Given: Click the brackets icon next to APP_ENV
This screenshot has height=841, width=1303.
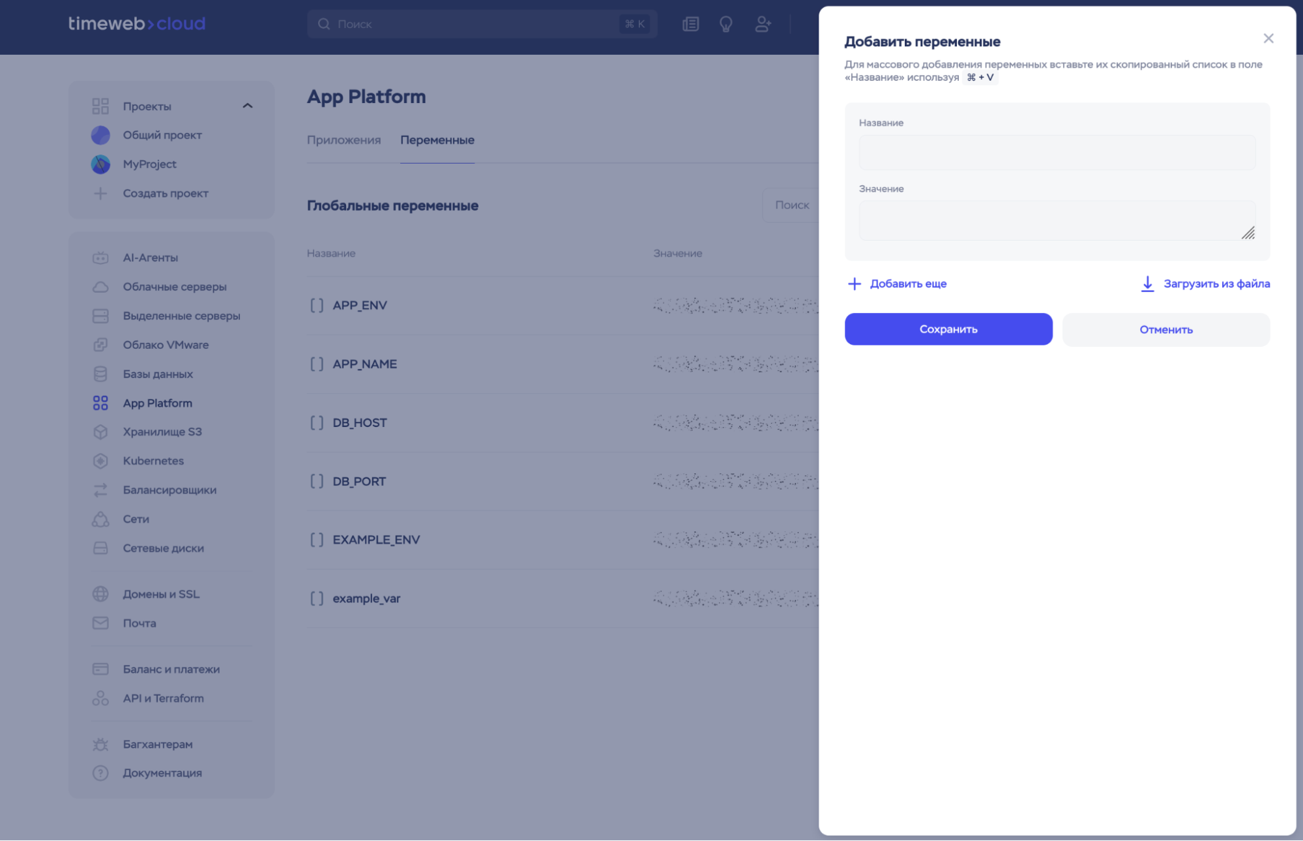Looking at the screenshot, I should [317, 305].
